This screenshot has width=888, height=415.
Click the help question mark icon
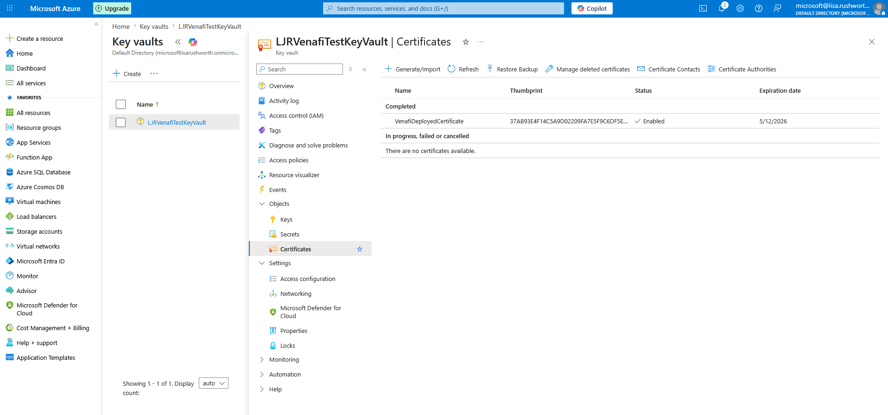pos(759,8)
